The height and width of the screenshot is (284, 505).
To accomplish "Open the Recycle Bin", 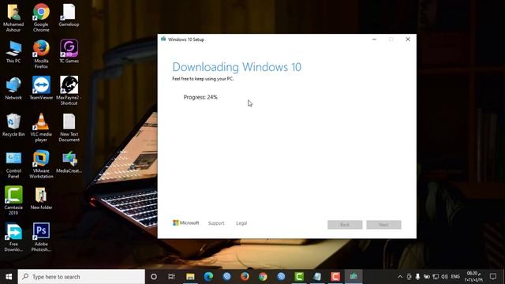I will [x=13, y=125].
